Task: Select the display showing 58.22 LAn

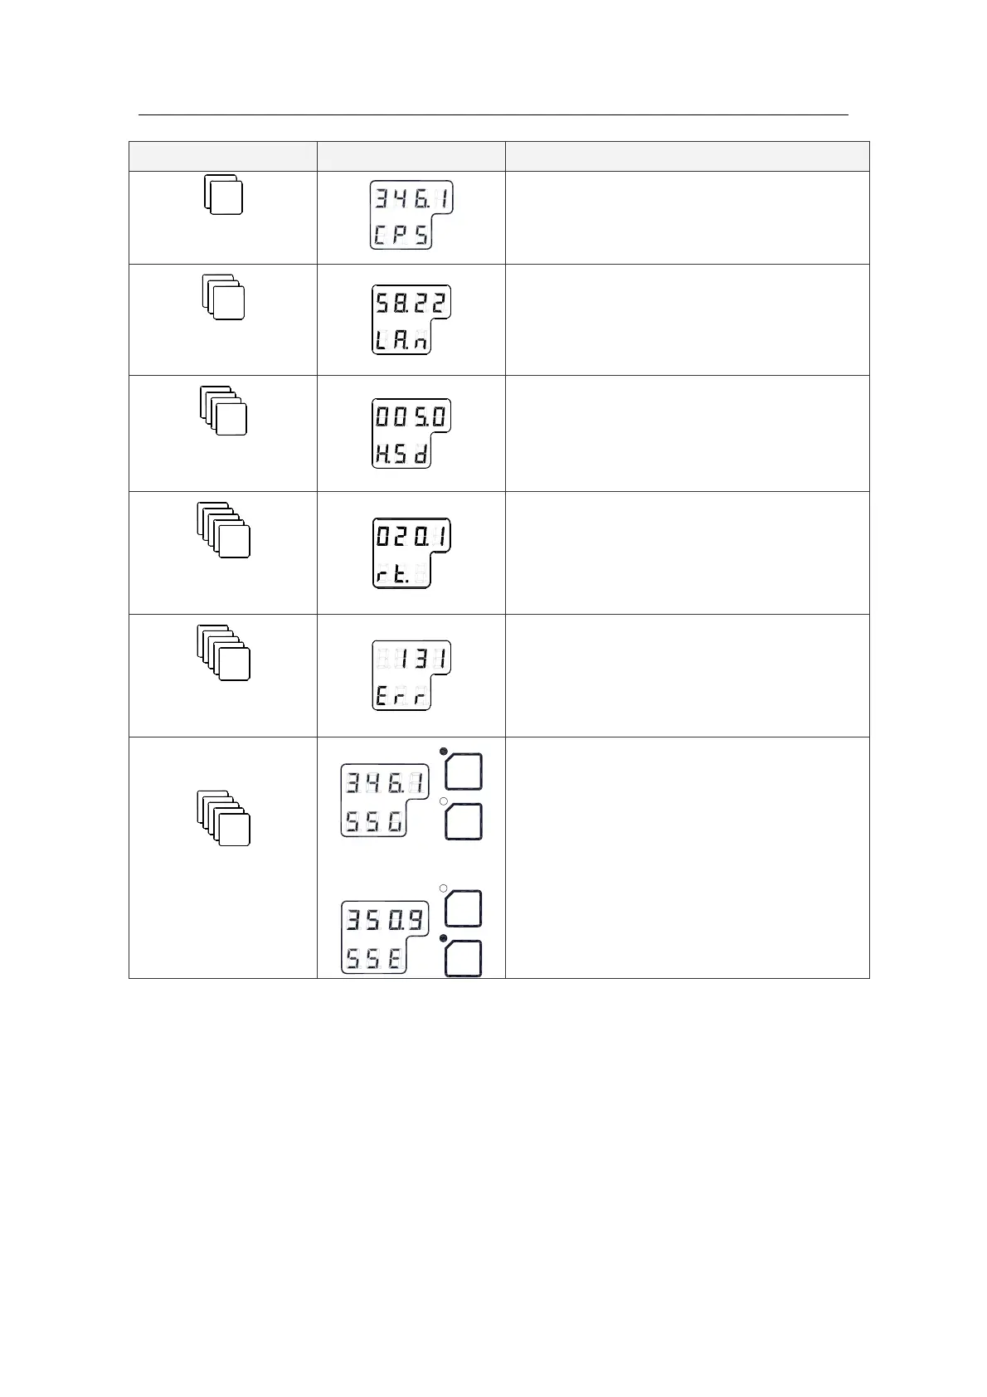Action: 411,321
